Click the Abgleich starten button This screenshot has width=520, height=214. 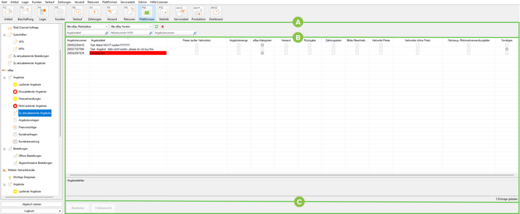click(31, 204)
